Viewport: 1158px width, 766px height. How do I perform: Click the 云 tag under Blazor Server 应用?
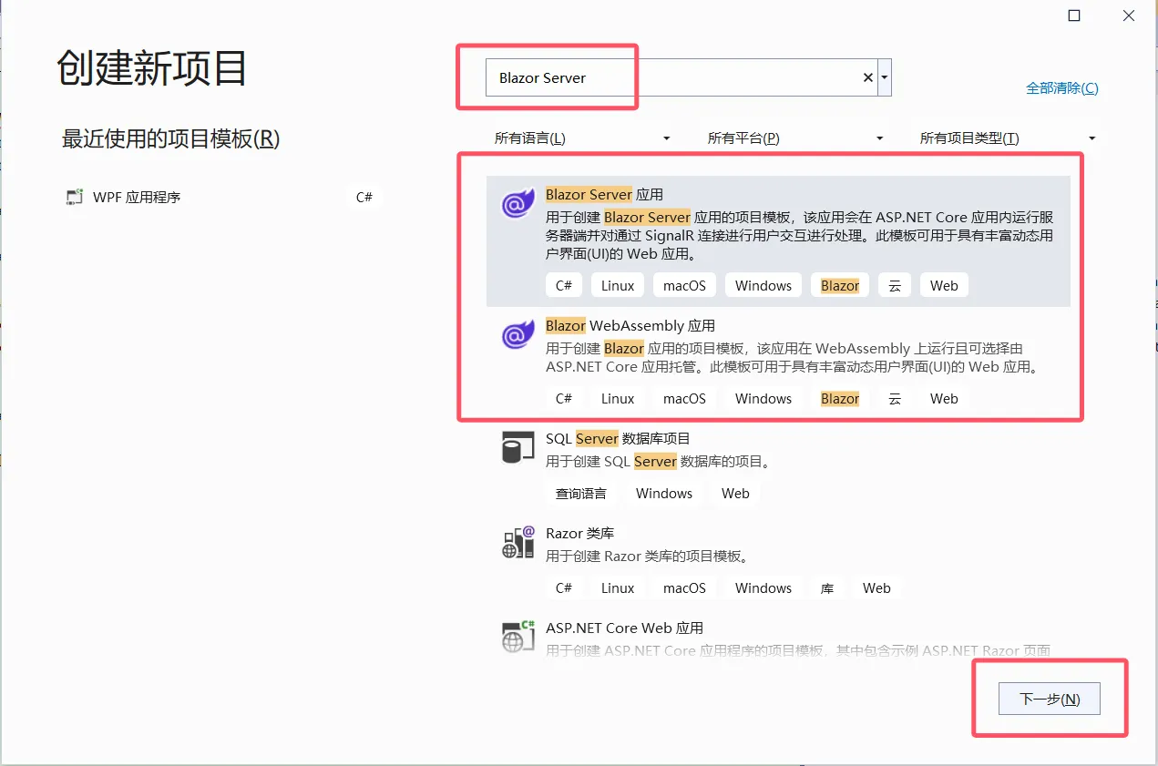895,285
